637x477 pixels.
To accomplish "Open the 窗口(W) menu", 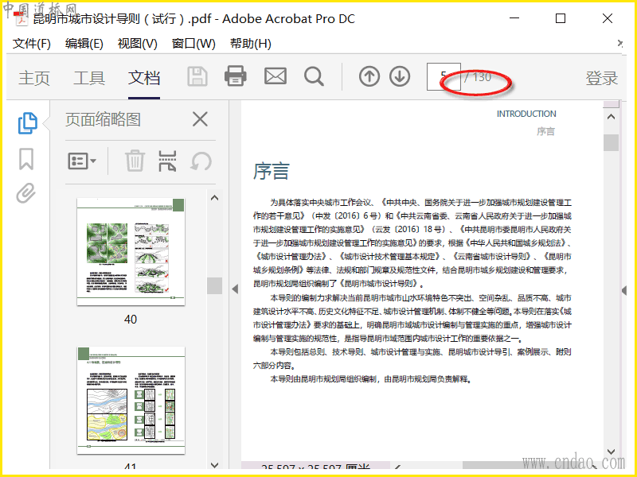I will tap(193, 44).
